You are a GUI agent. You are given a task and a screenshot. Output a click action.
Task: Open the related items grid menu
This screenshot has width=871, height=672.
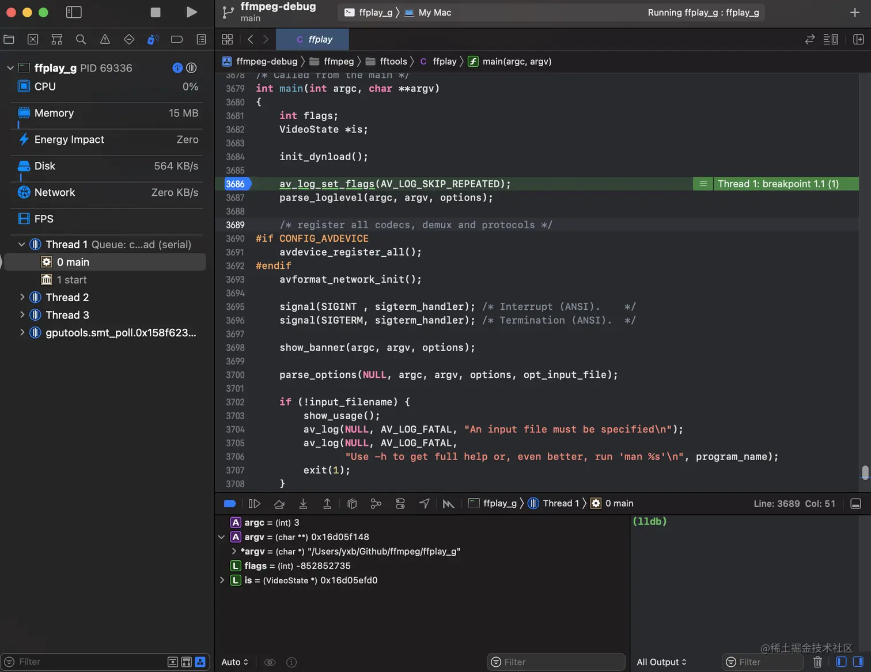pos(228,39)
